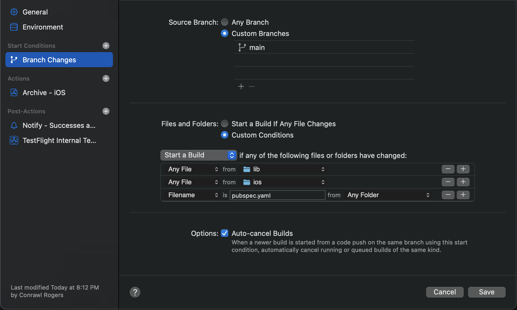Image resolution: width=517 pixels, height=310 pixels.
Task: Select the TestFlight Internal Testing icon
Action: point(14,140)
